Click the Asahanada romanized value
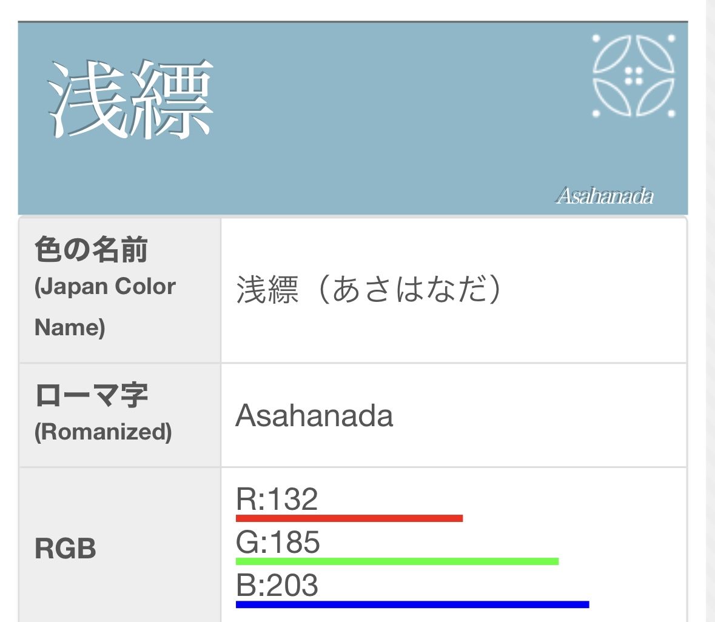The image size is (715, 622). pos(314,416)
